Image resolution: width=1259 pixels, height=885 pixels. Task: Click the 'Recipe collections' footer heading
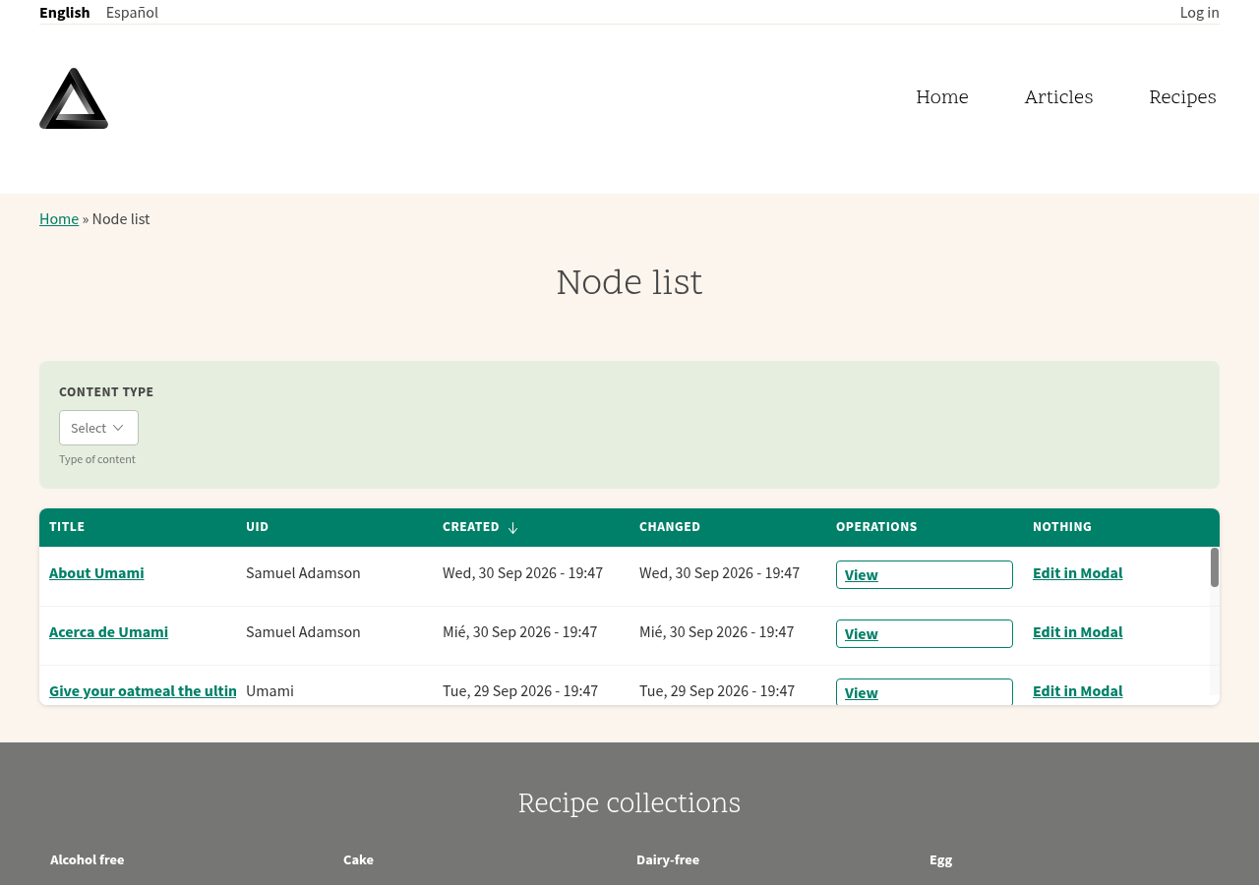click(x=629, y=803)
